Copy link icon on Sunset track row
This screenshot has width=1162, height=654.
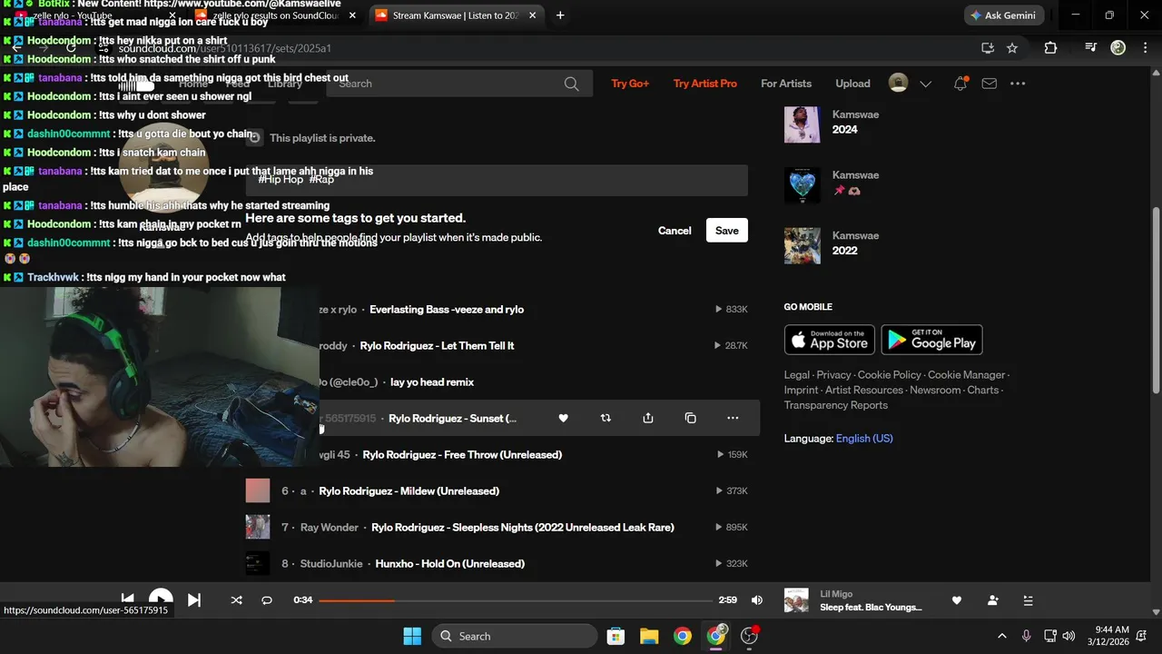pyautogui.click(x=691, y=418)
